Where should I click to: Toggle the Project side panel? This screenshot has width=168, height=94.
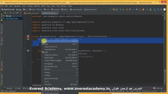pos(2,17)
